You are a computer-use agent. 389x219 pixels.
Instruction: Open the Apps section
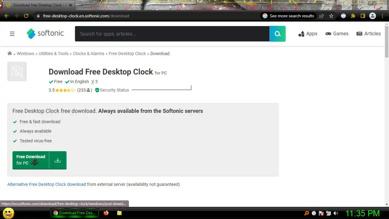tap(308, 34)
